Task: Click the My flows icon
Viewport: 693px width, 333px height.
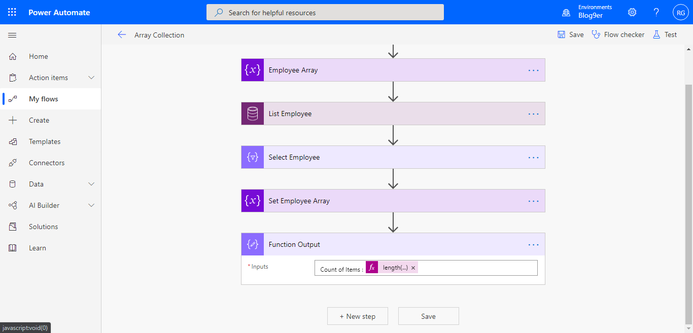Action: (x=13, y=99)
